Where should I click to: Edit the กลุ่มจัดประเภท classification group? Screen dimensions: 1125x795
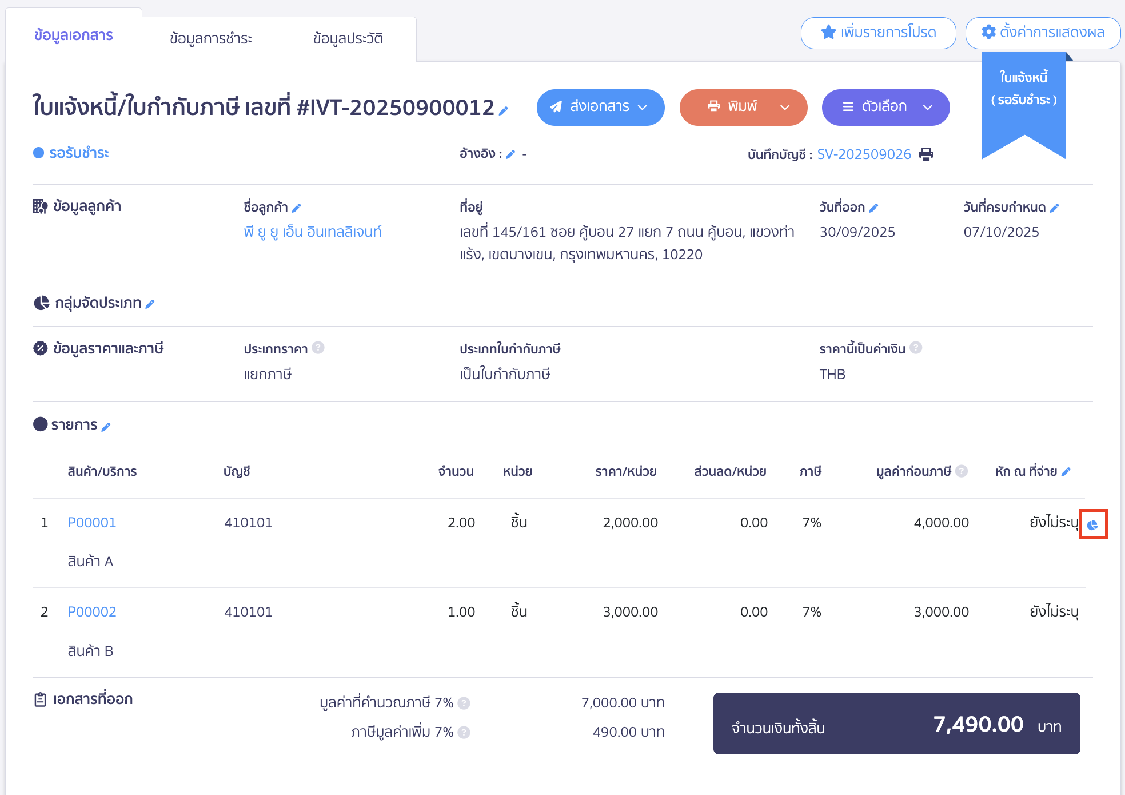150,304
